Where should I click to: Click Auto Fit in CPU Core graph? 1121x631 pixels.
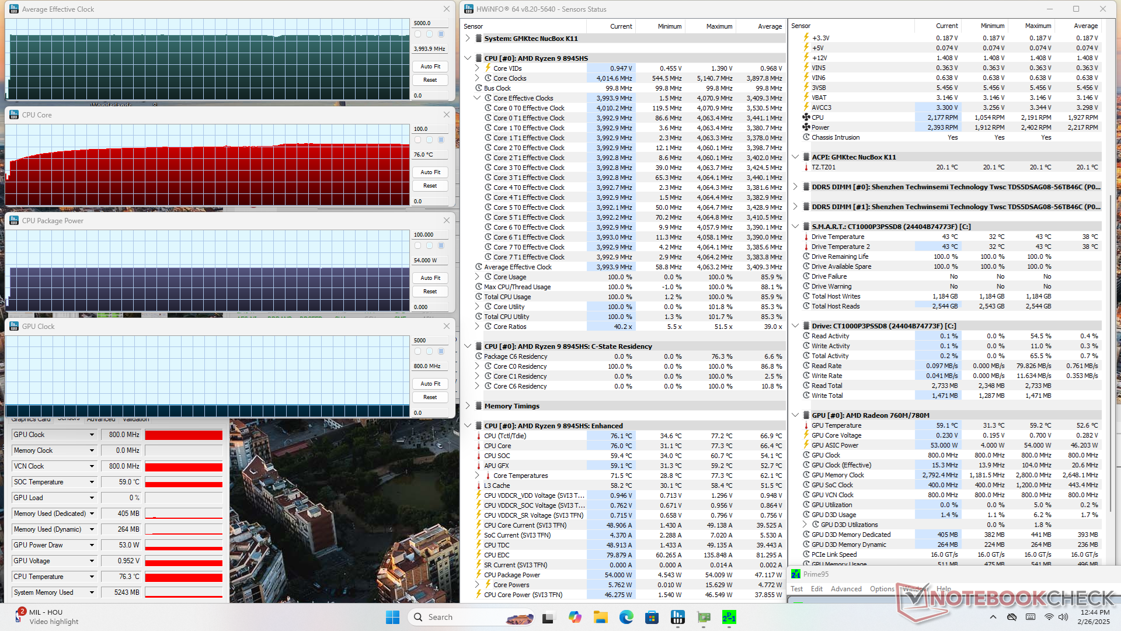(430, 172)
